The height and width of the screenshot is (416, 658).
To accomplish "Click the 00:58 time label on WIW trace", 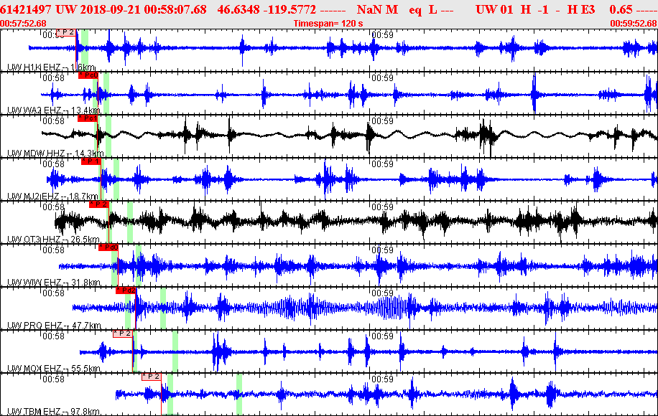I will coord(53,250).
